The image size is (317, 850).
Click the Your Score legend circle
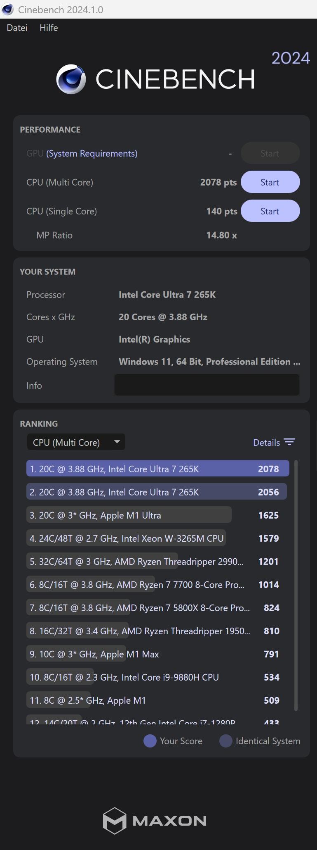(150, 741)
